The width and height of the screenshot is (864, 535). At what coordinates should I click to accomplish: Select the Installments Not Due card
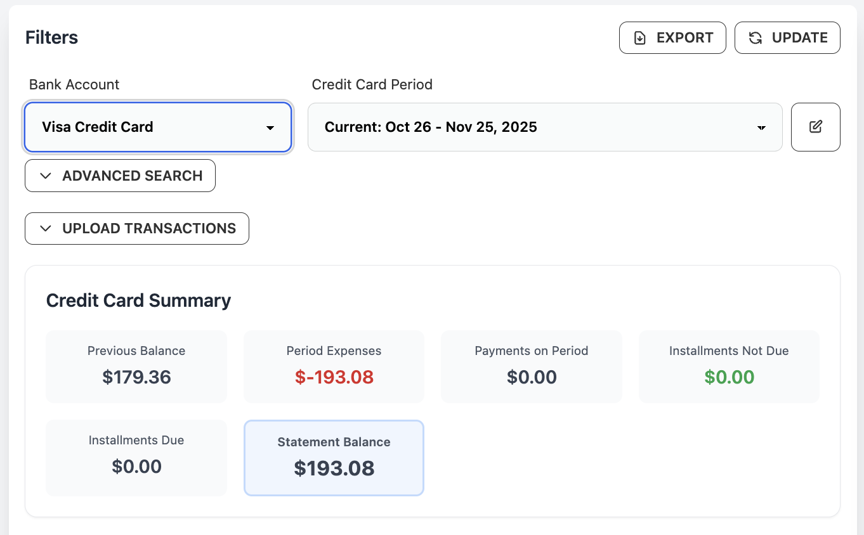[728, 366]
